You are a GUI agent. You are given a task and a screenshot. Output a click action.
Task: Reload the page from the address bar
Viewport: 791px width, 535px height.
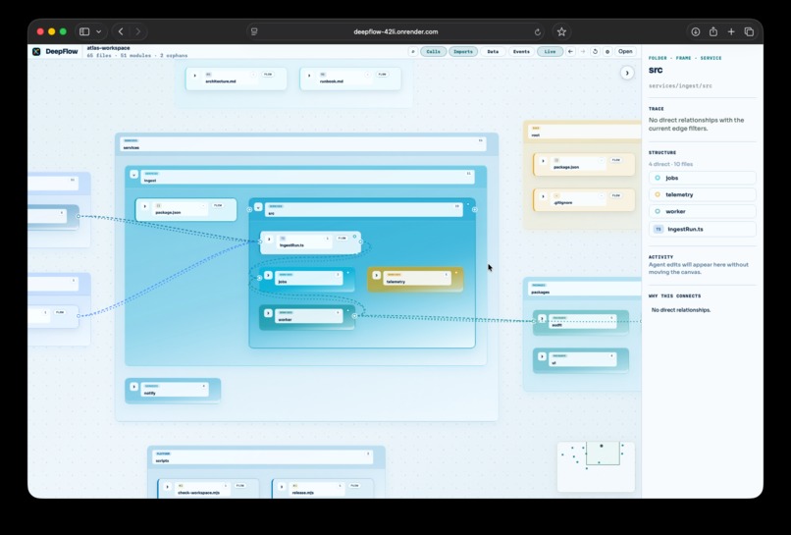tap(538, 31)
